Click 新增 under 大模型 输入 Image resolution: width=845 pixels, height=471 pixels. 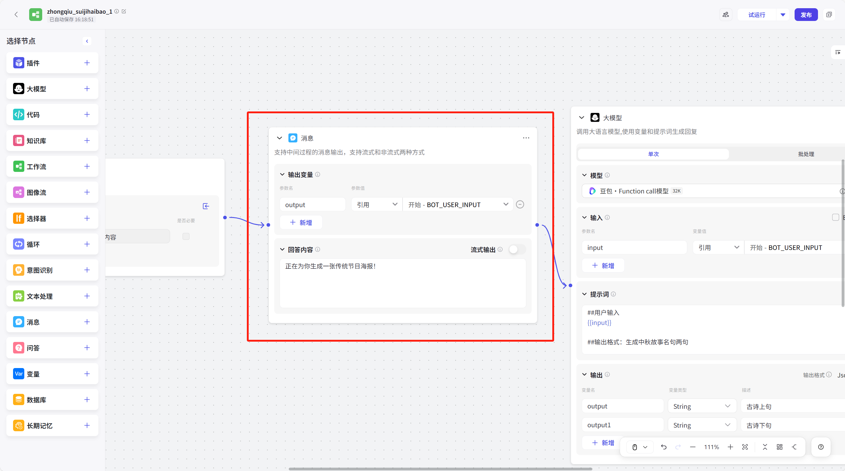coord(603,265)
